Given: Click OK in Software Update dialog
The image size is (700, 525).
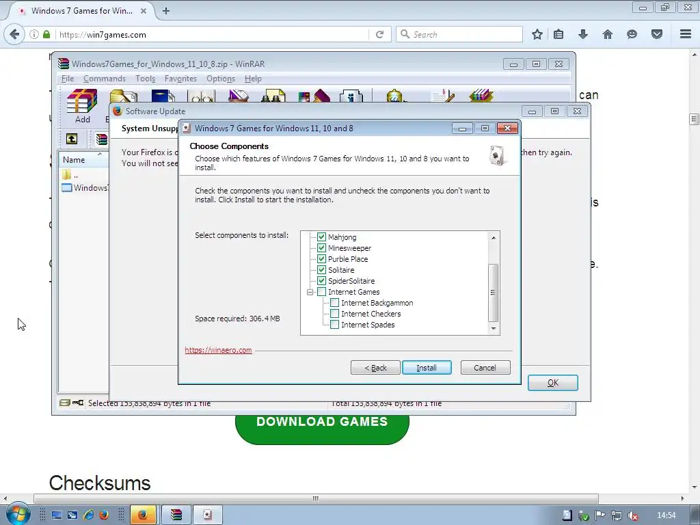Looking at the screenshot, I should pos(552,383).
